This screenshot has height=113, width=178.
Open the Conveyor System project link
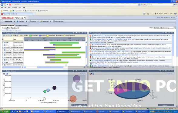[99, 45]
